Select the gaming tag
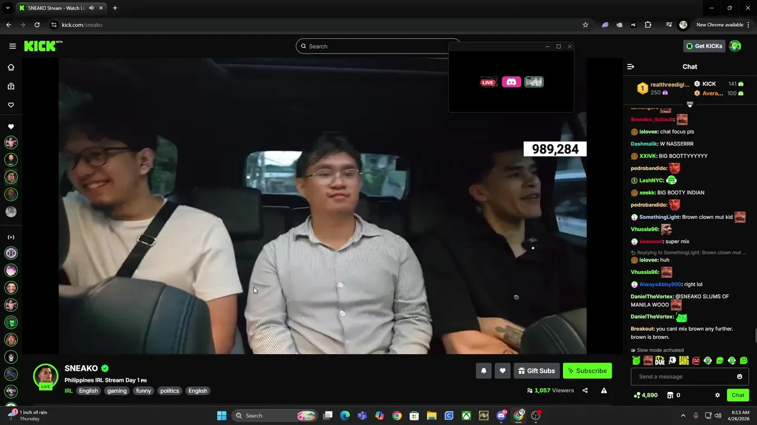The height and width of the screenshot is (425, 757). click(117, 391)
